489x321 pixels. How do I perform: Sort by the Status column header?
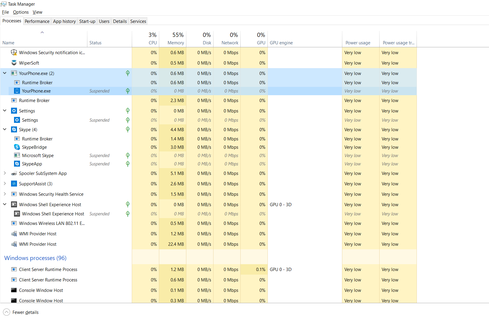point(110,39)
